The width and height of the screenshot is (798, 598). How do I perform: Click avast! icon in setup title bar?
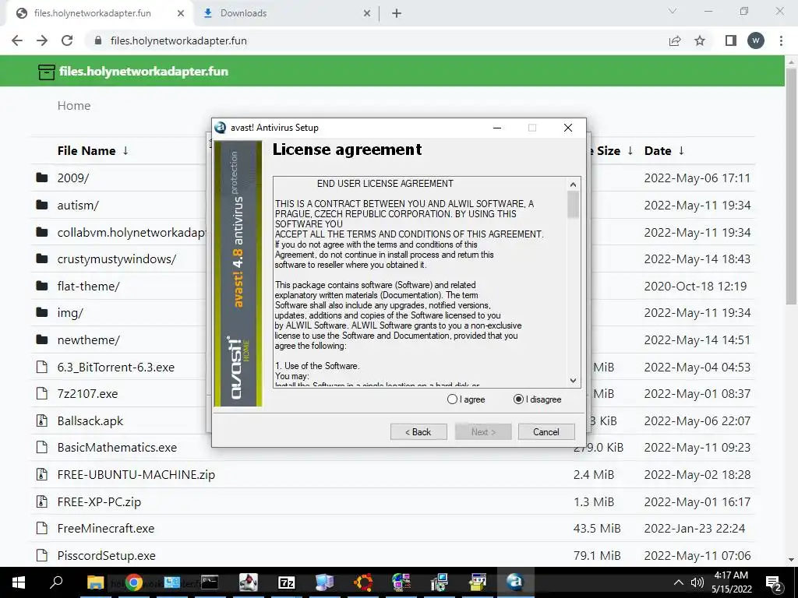(x=221, y=128)
